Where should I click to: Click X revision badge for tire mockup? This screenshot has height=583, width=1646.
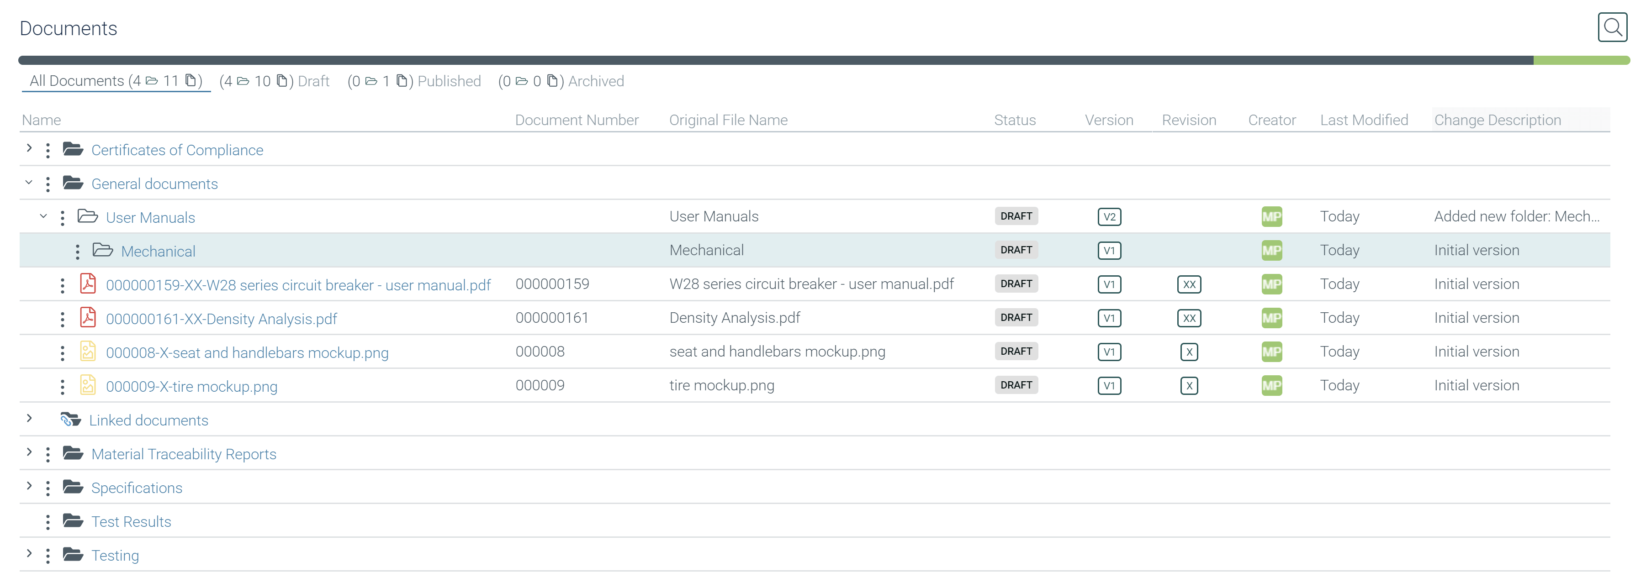tap(1189, 386)
